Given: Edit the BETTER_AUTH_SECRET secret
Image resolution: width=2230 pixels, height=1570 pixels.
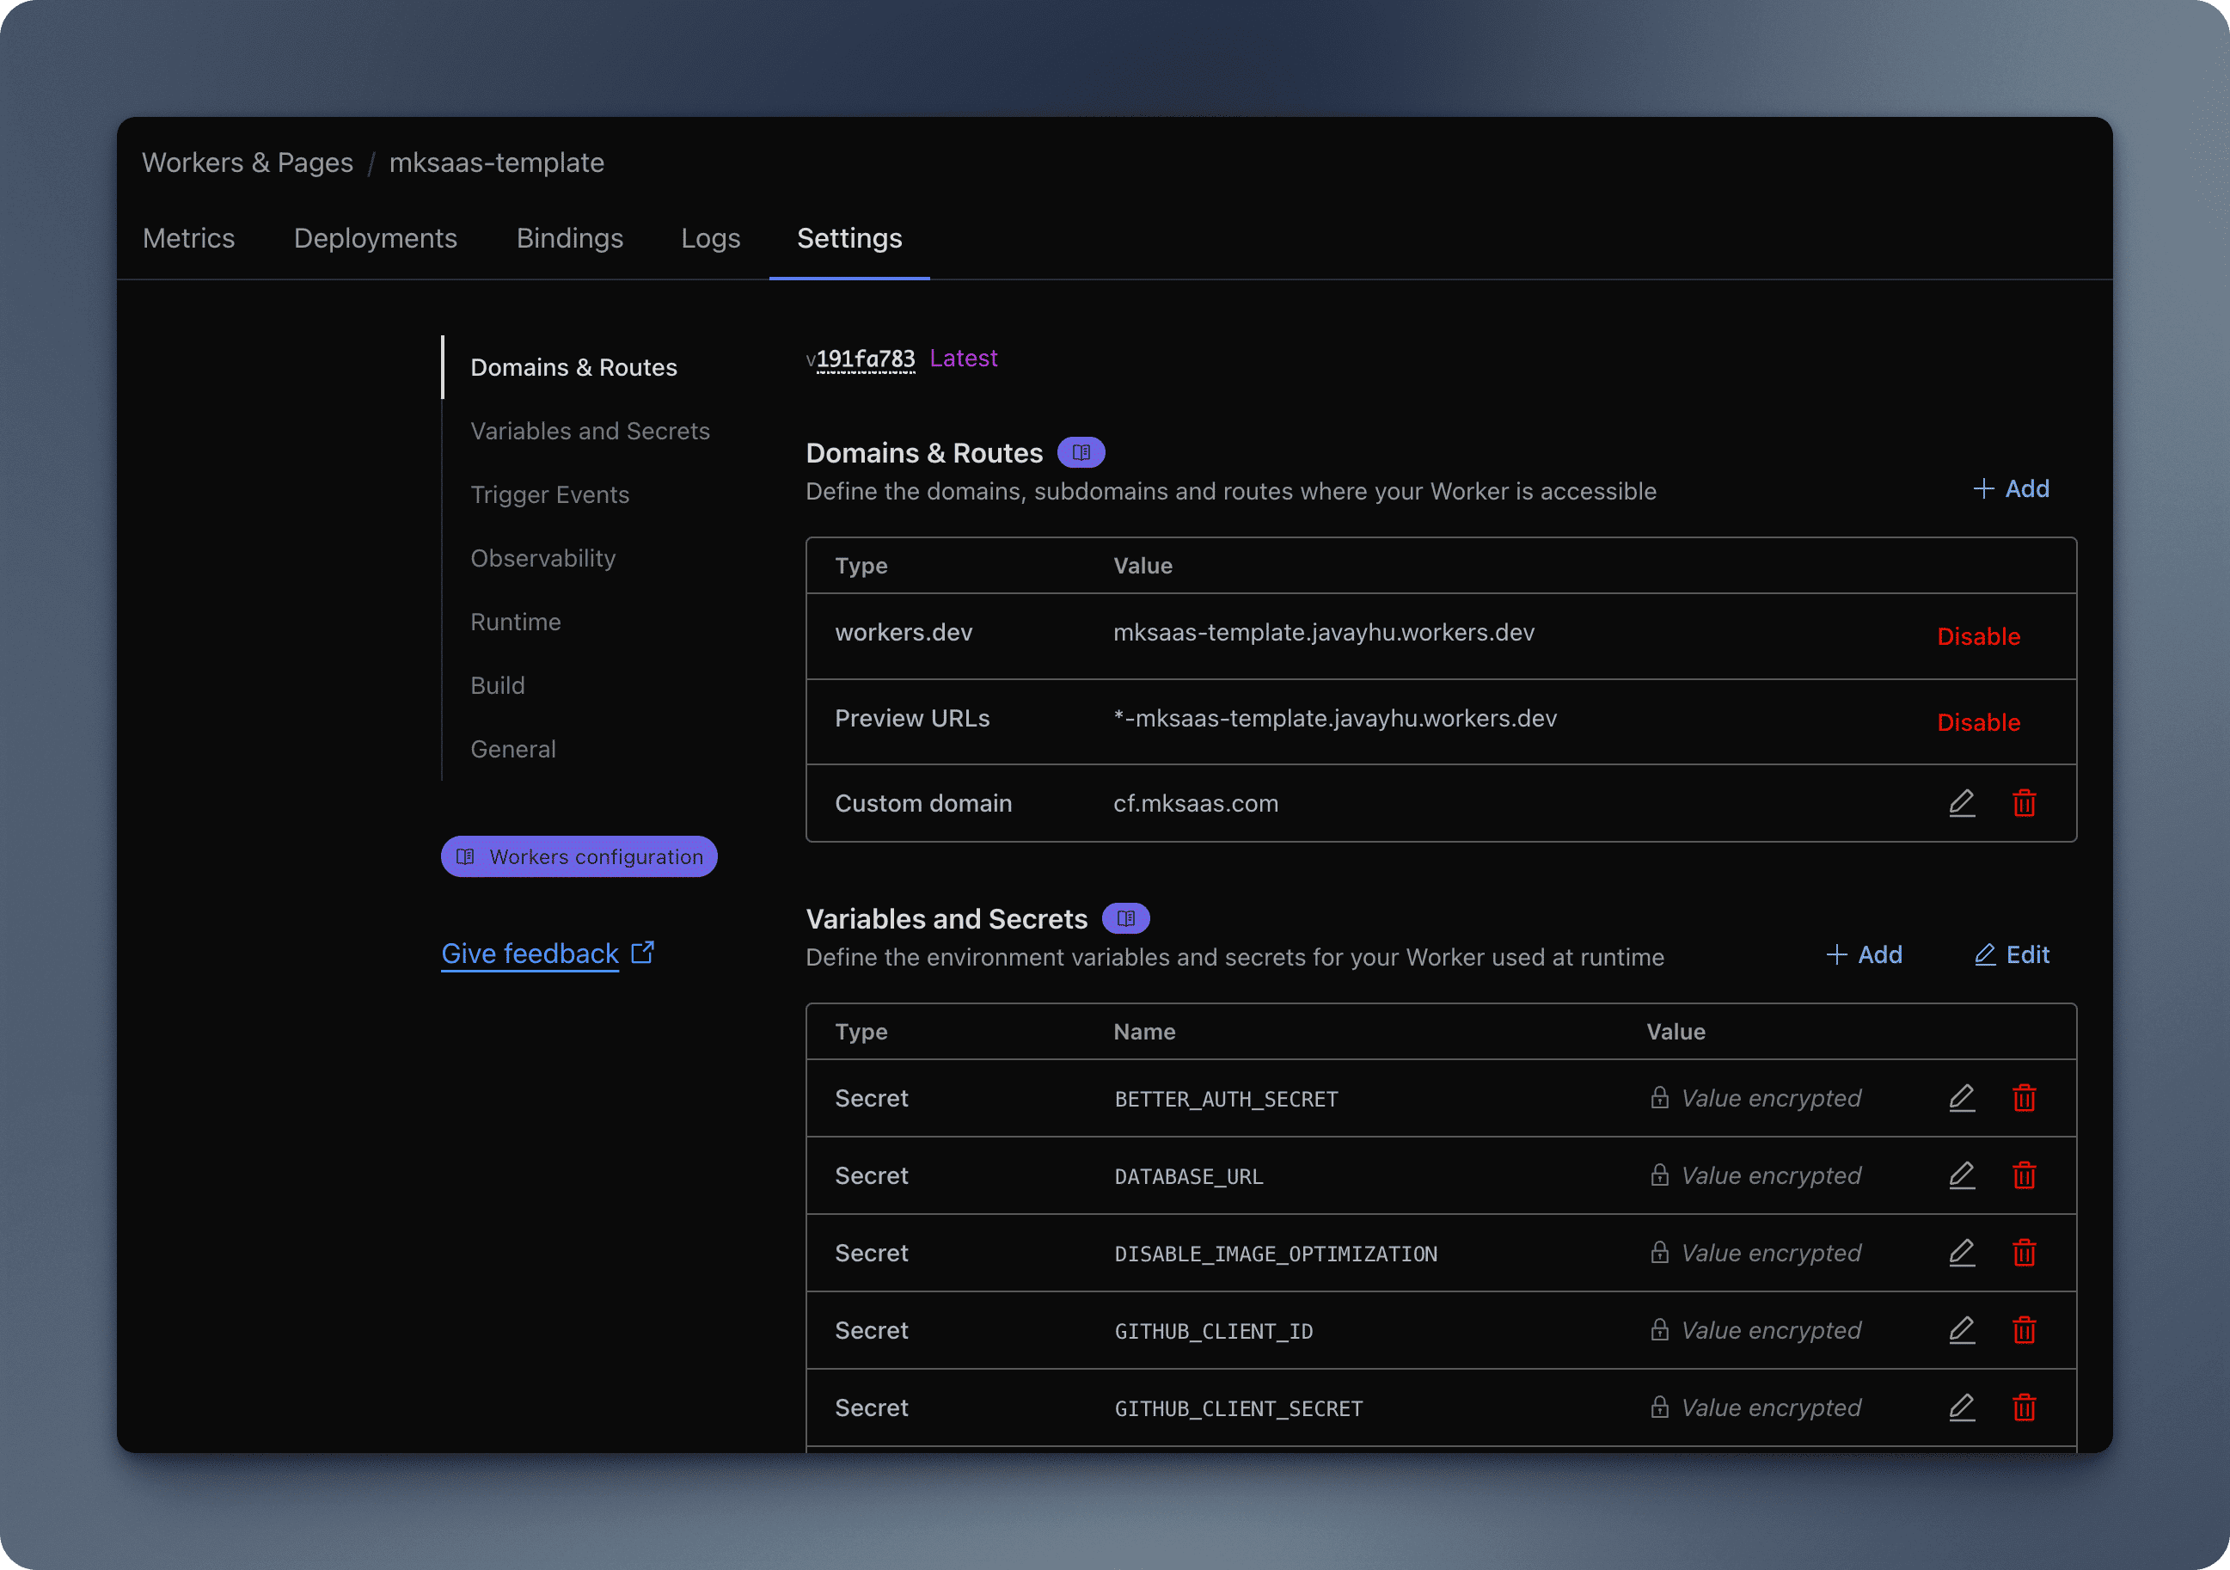Looking at the screenshot, I should click(x=1961, y=1098).
